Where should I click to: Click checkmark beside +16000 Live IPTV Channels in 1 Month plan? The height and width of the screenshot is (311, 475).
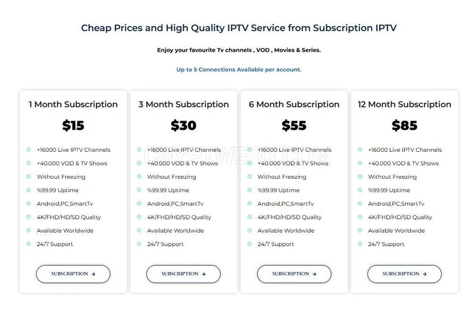(28, 150)
